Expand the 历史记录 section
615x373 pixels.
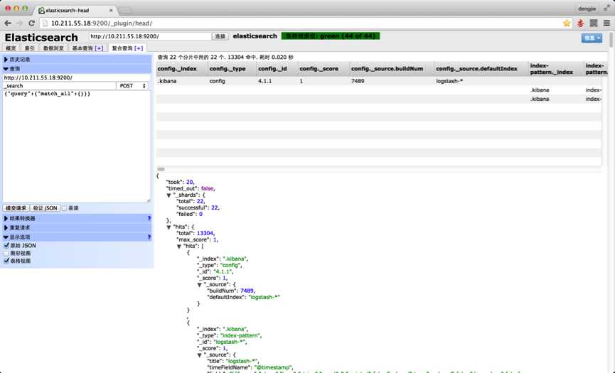click(77, 59)
